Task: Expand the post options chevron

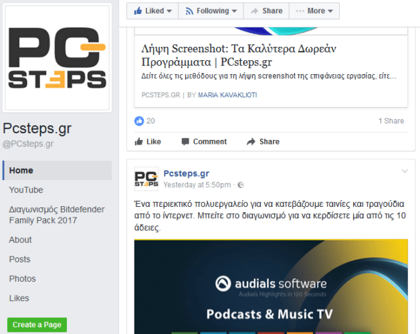Action: (x=405, y=171)
